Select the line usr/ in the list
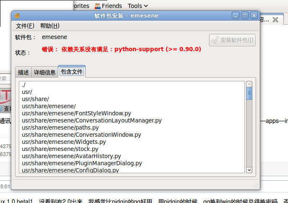The height and width of the screenshot is (203, 288). coord(27,92)
